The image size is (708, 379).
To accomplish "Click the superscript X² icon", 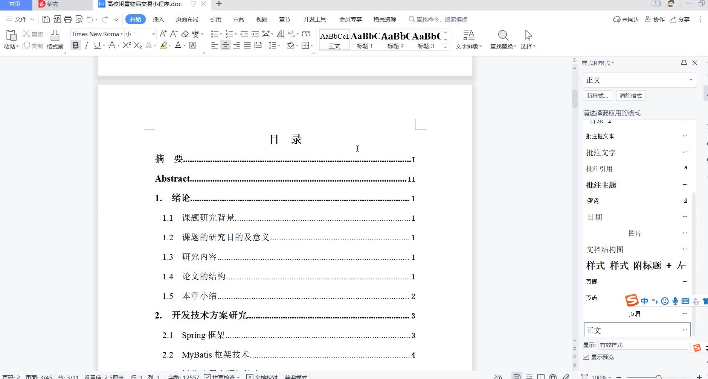I will tap(127, 45).
